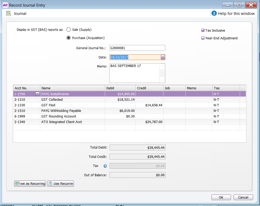Click the General Journal No. field
The height and width of the screenshot is (206, 260).
(x=137, y=48)
